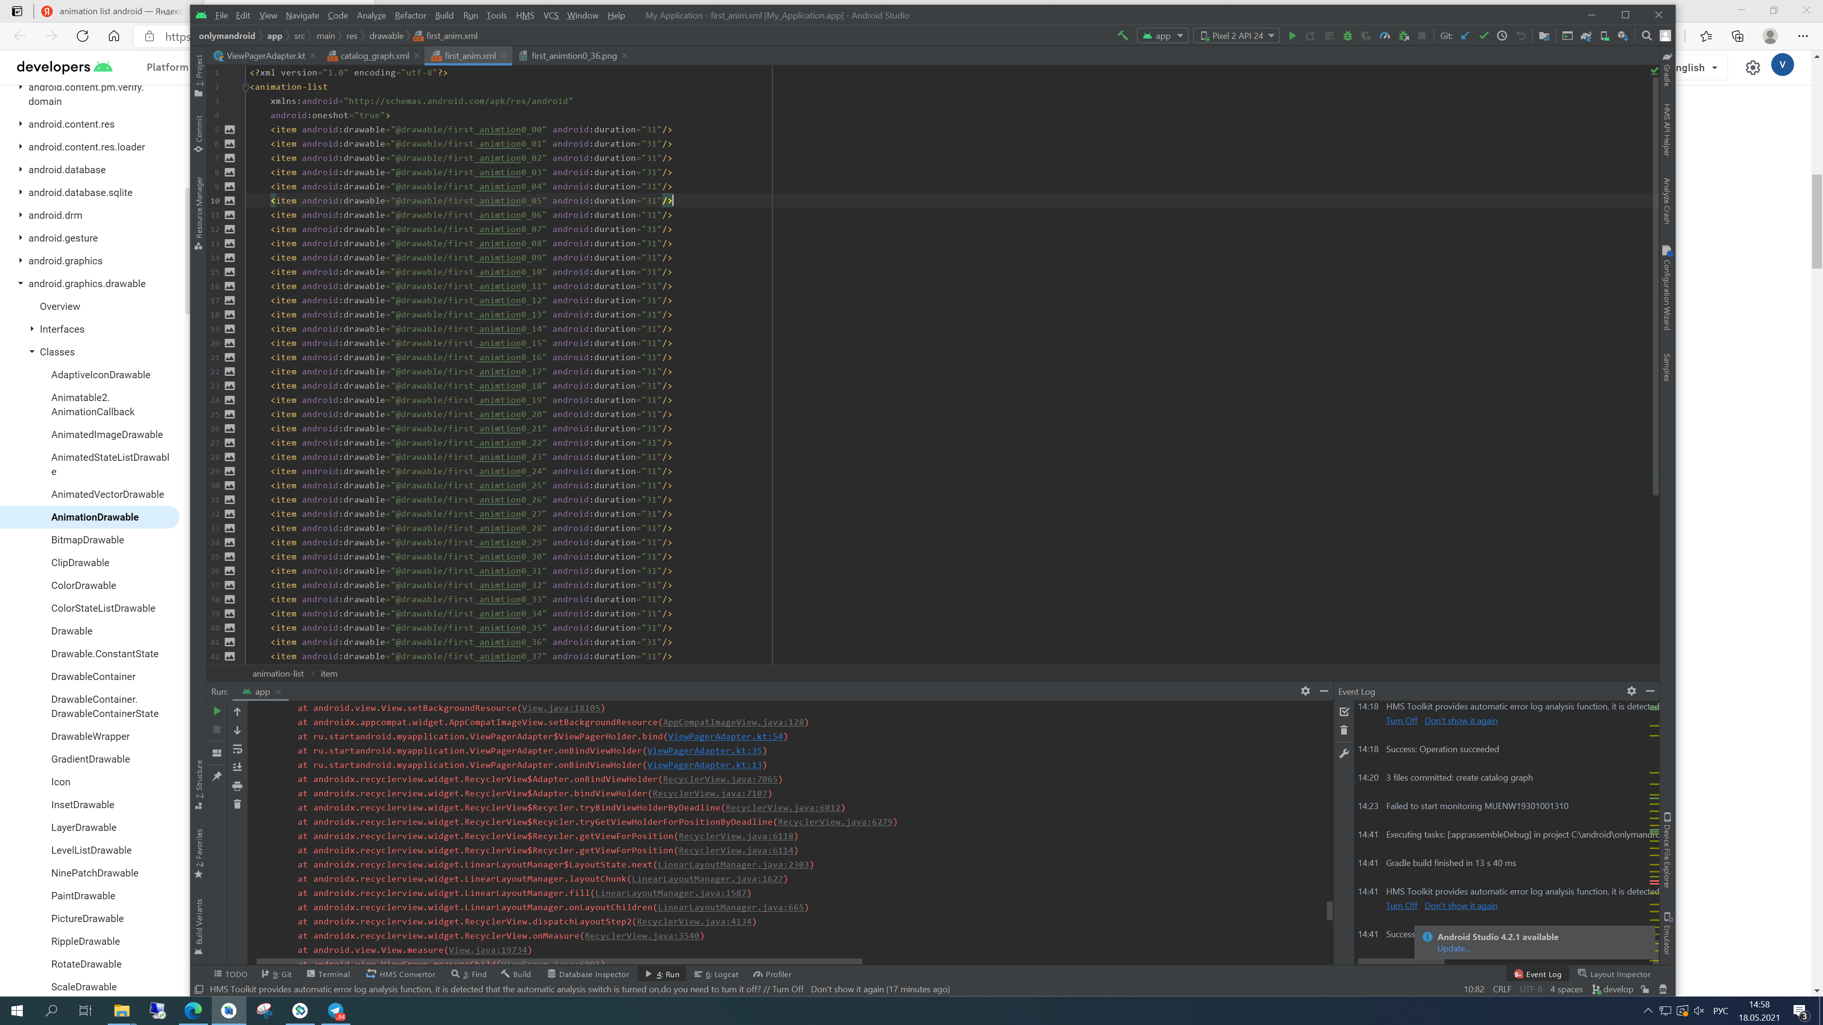The image size is (1823, 1025).
Task: Open Git Show History clock icon
Action: tap(1502, 36)
